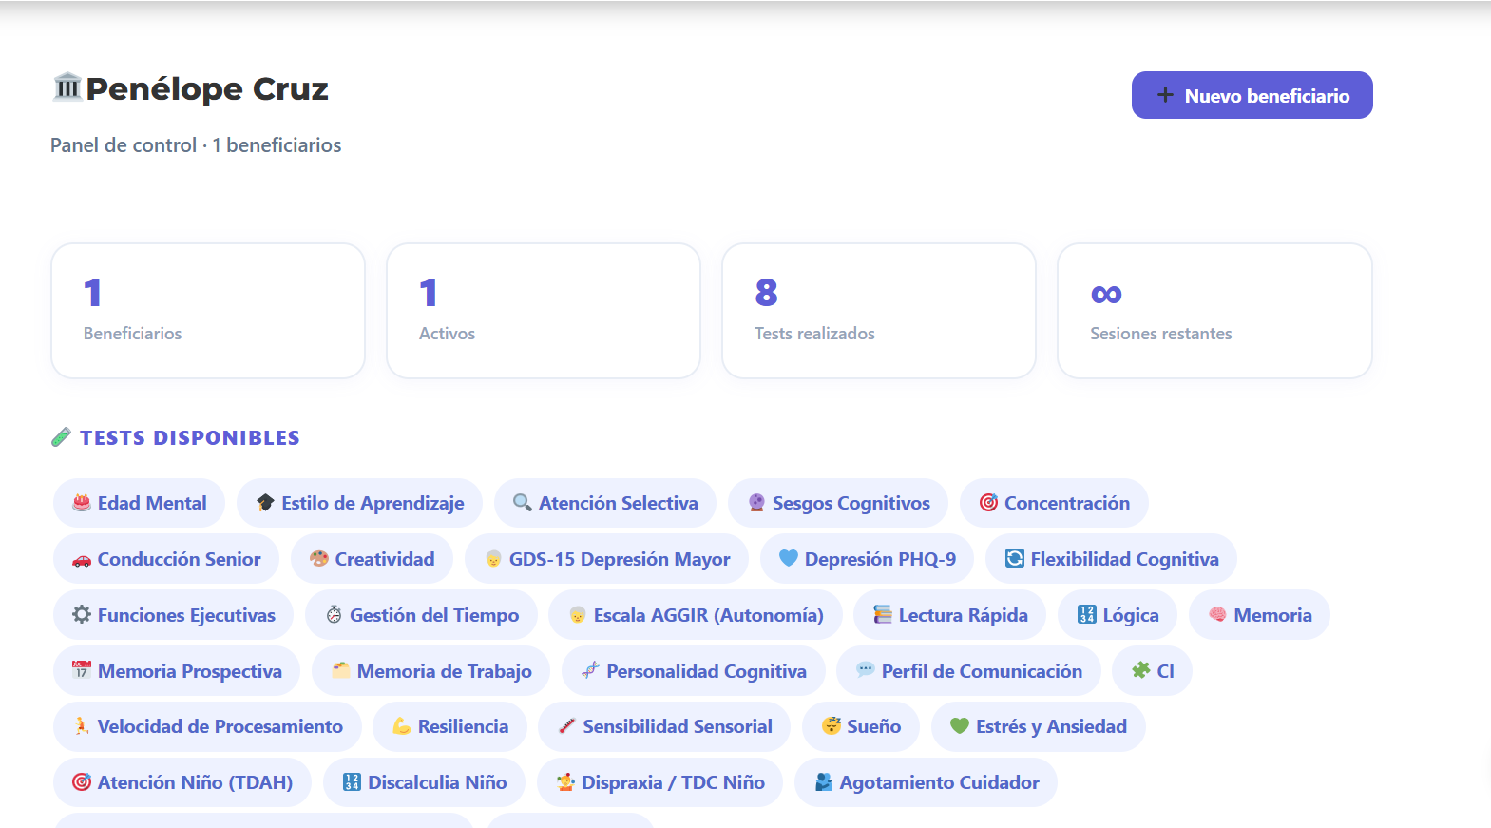
Task: Click the target icon on Concentración
Action: coord(988,502)
